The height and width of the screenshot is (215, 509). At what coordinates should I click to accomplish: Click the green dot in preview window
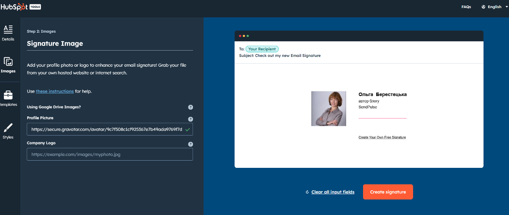tap(248, 36)
